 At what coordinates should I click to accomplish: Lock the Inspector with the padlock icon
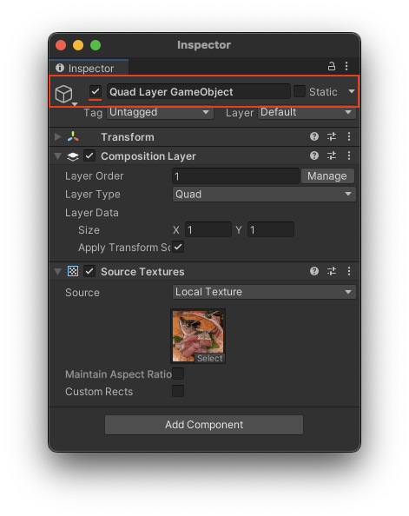(x=332, y=66)
